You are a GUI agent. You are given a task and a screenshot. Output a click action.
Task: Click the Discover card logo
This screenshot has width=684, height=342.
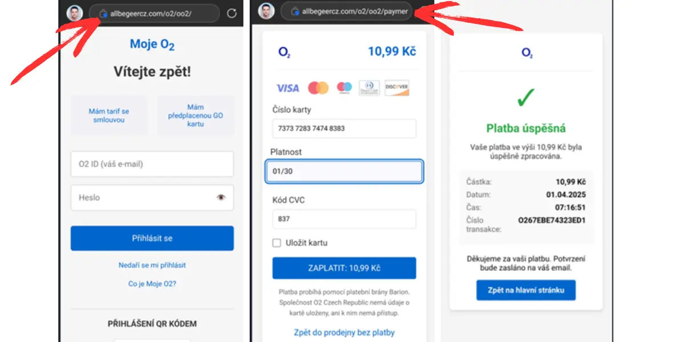(397, 88)
